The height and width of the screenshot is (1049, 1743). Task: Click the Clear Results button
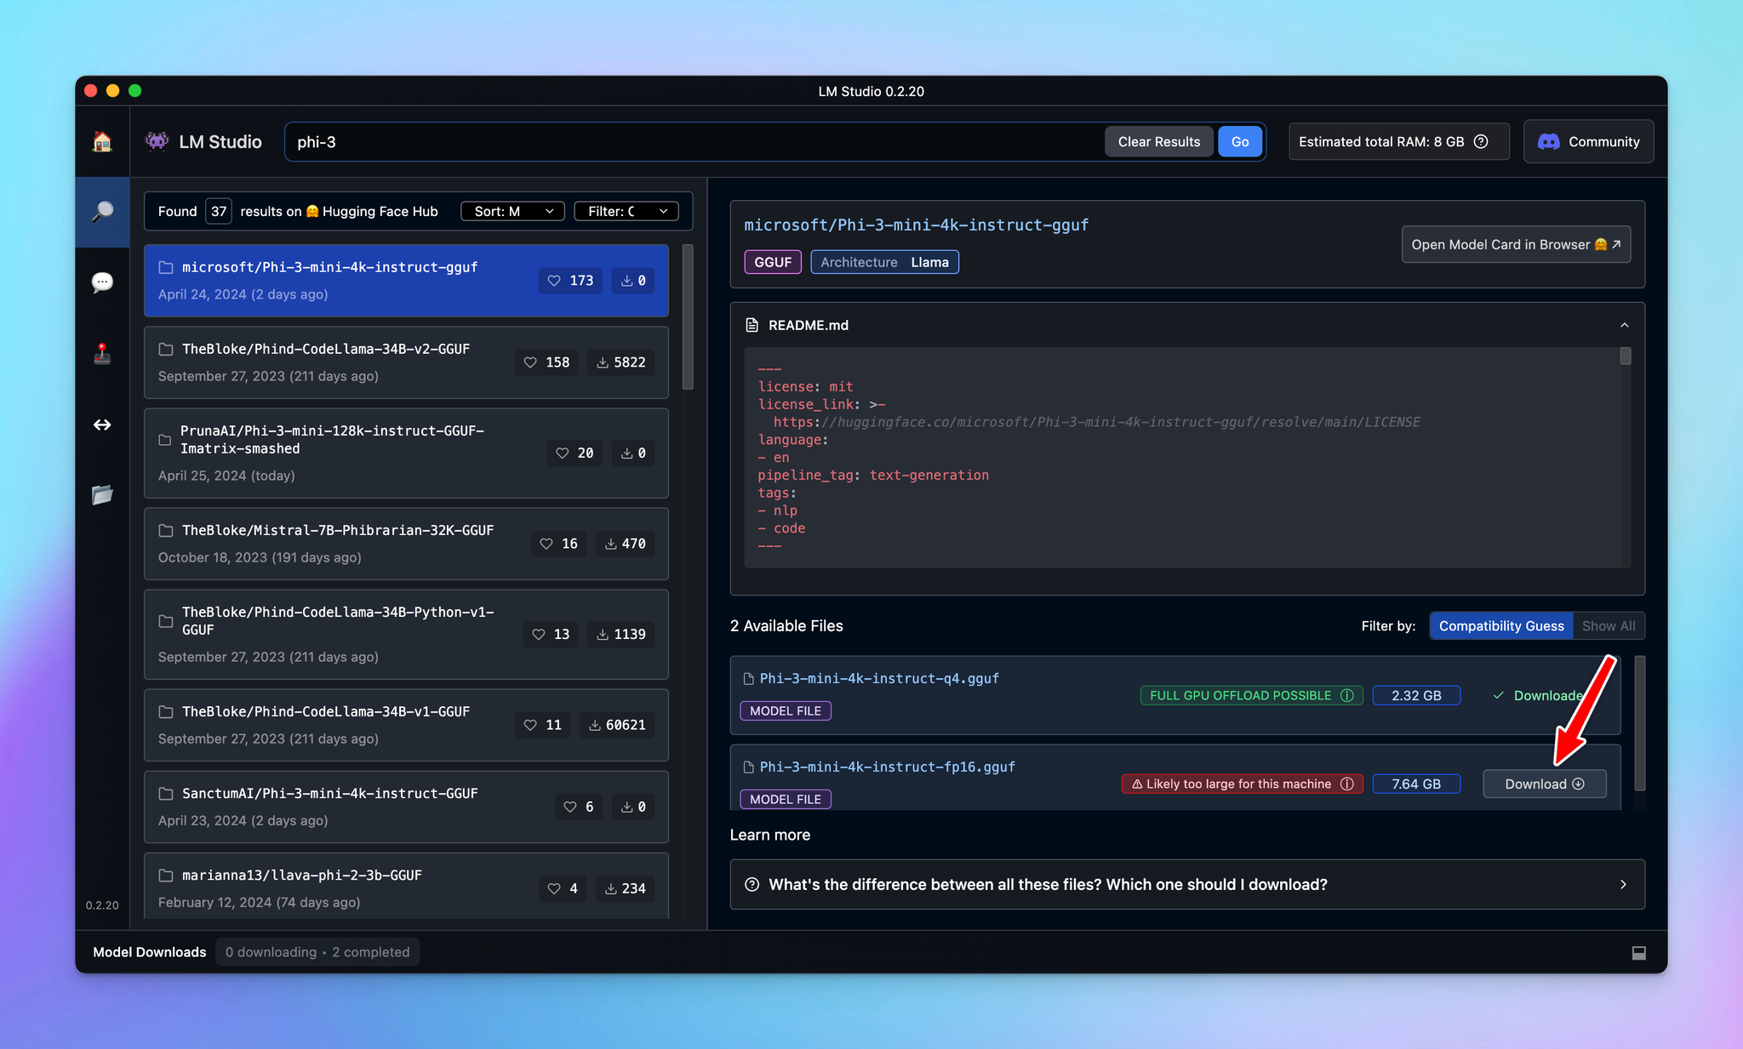pos(1158,141)
